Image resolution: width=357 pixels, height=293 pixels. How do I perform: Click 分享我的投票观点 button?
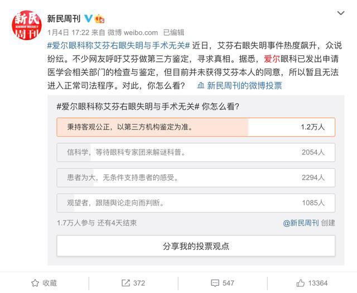point(196,246)
